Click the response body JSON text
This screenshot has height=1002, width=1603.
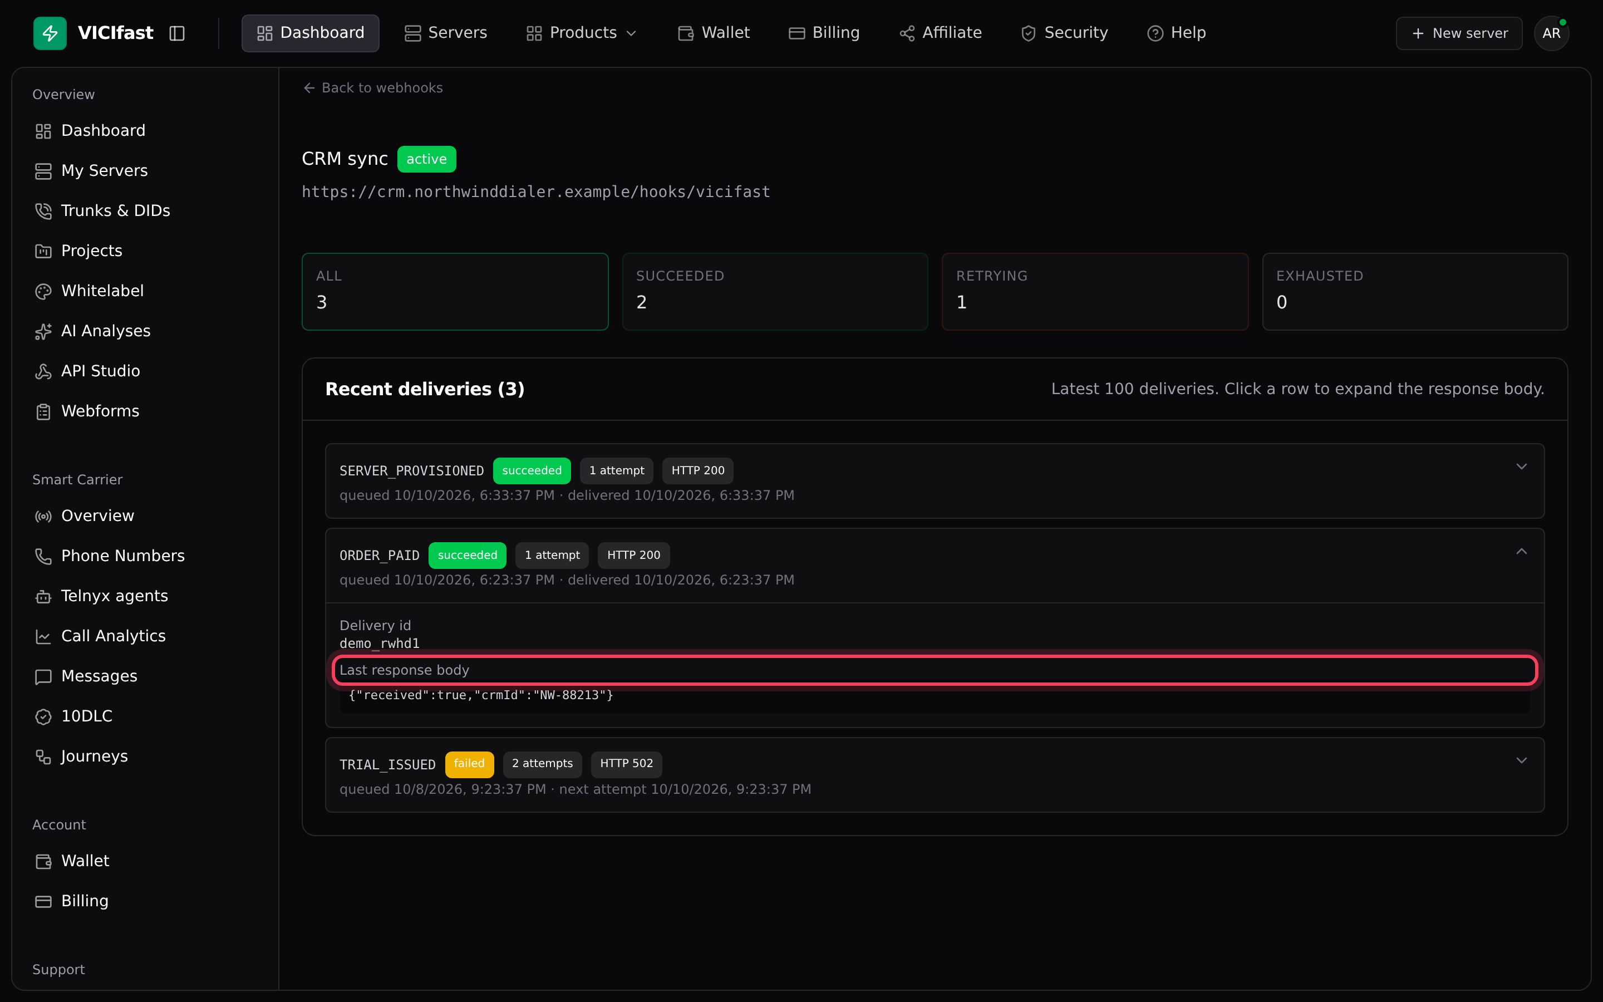[x=481, y=695]
